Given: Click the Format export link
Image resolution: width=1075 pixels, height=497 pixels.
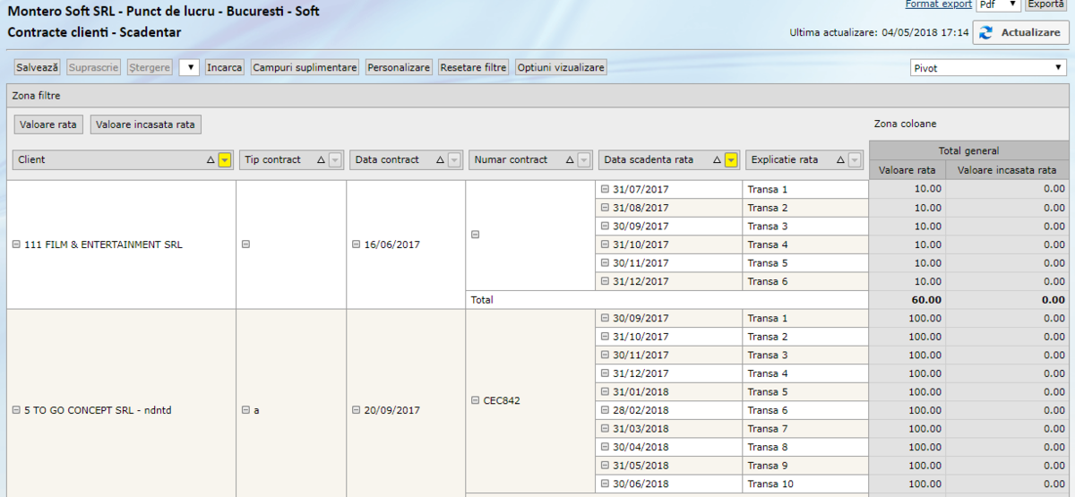Looking at the screenshot, I should point(938,4).
